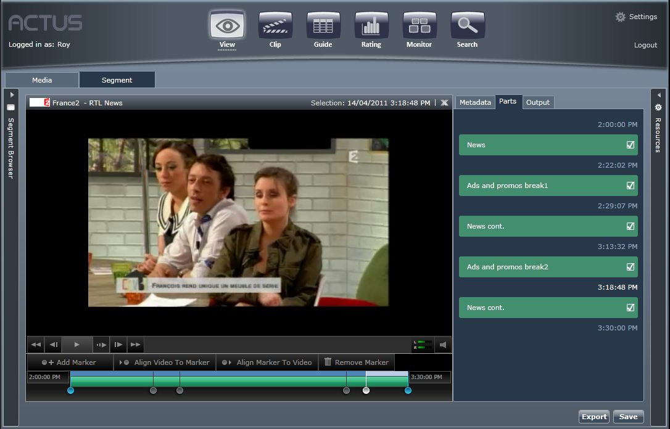
Task: Select the white active timeline marker
Action: tap(366, 390)
